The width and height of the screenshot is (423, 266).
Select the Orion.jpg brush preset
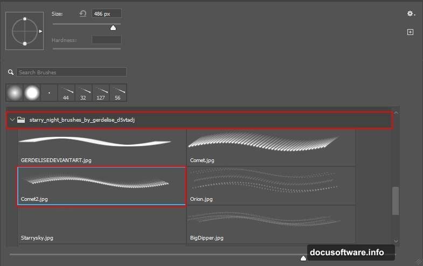271,186
